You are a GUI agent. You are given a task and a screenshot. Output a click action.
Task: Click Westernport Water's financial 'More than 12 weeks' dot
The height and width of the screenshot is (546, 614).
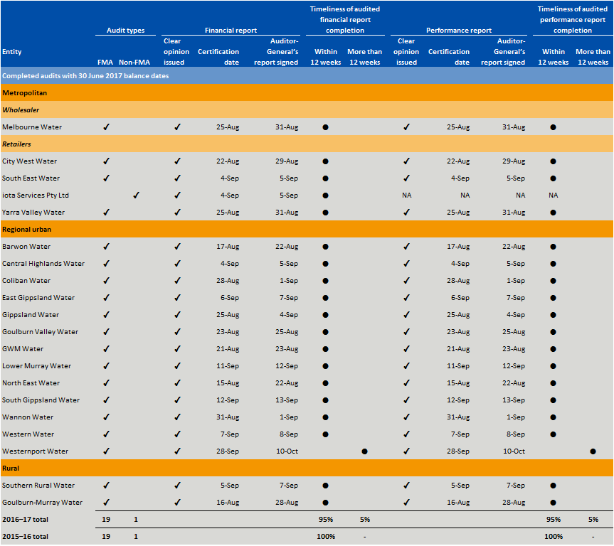pos(364,451)
